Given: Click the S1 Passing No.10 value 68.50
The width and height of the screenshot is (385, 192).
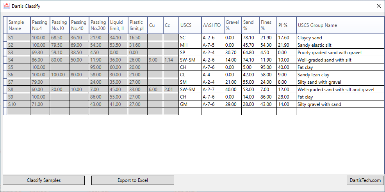Looking at the screenshot, I should pos(60,38).
